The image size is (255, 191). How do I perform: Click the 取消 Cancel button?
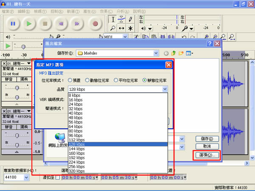click(207, 146)
